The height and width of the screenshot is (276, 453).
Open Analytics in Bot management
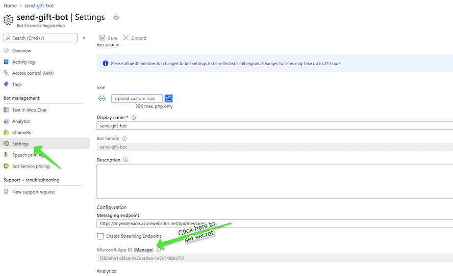pyautogui.click(x=21, y=121)
